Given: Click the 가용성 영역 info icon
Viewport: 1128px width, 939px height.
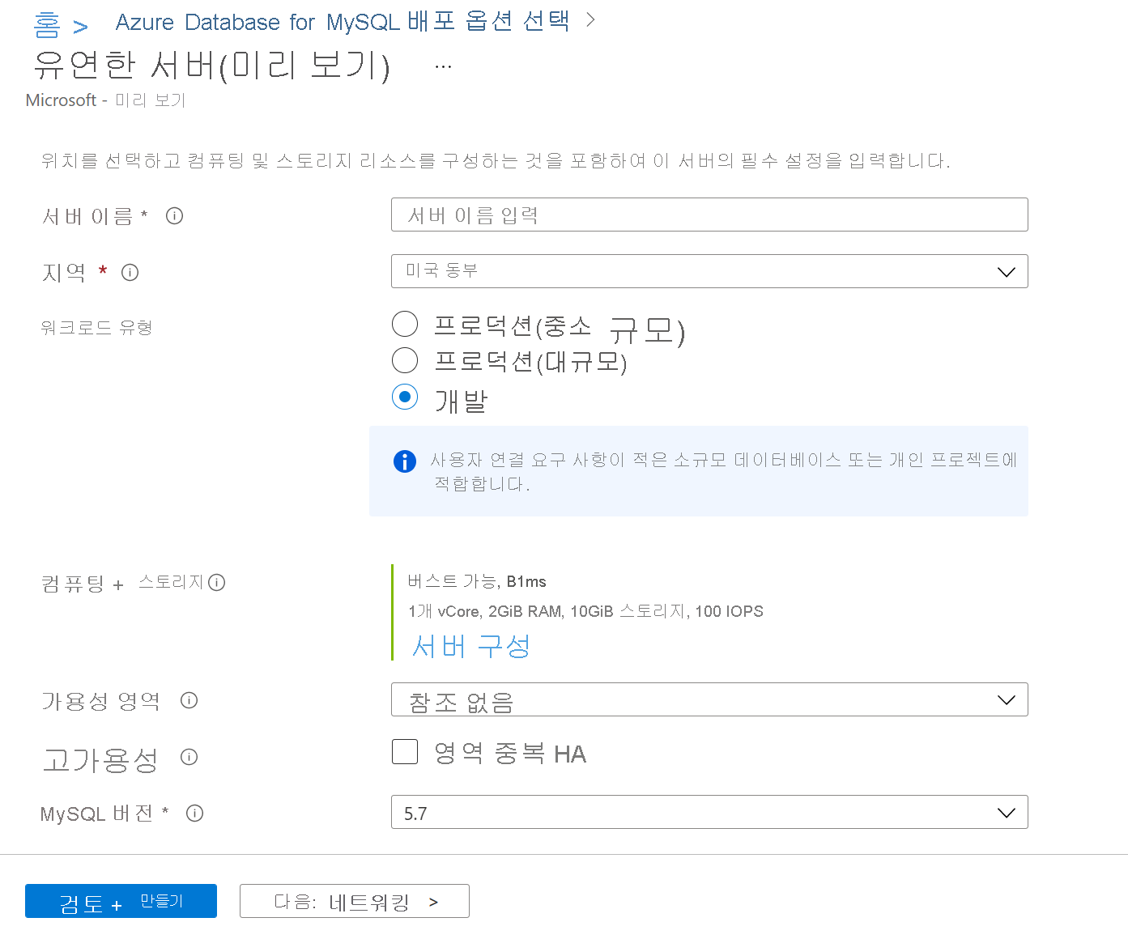Looking at the screenshot, I should pyautogui.click(x=189, y=701).
